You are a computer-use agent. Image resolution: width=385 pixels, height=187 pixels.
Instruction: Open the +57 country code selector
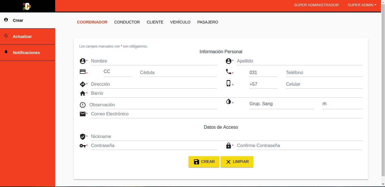(263, 84)
